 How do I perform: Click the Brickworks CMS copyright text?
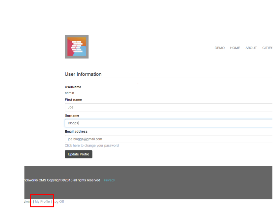pyautogui.click(x=62, y=180)
